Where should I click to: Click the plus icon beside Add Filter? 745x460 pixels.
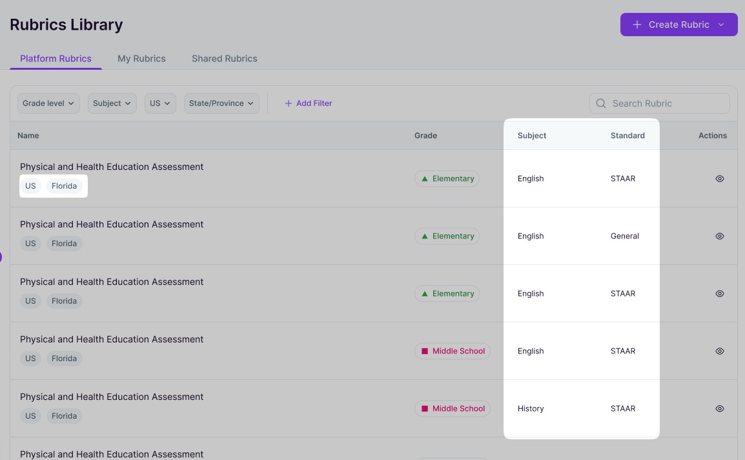coord(288,103)
